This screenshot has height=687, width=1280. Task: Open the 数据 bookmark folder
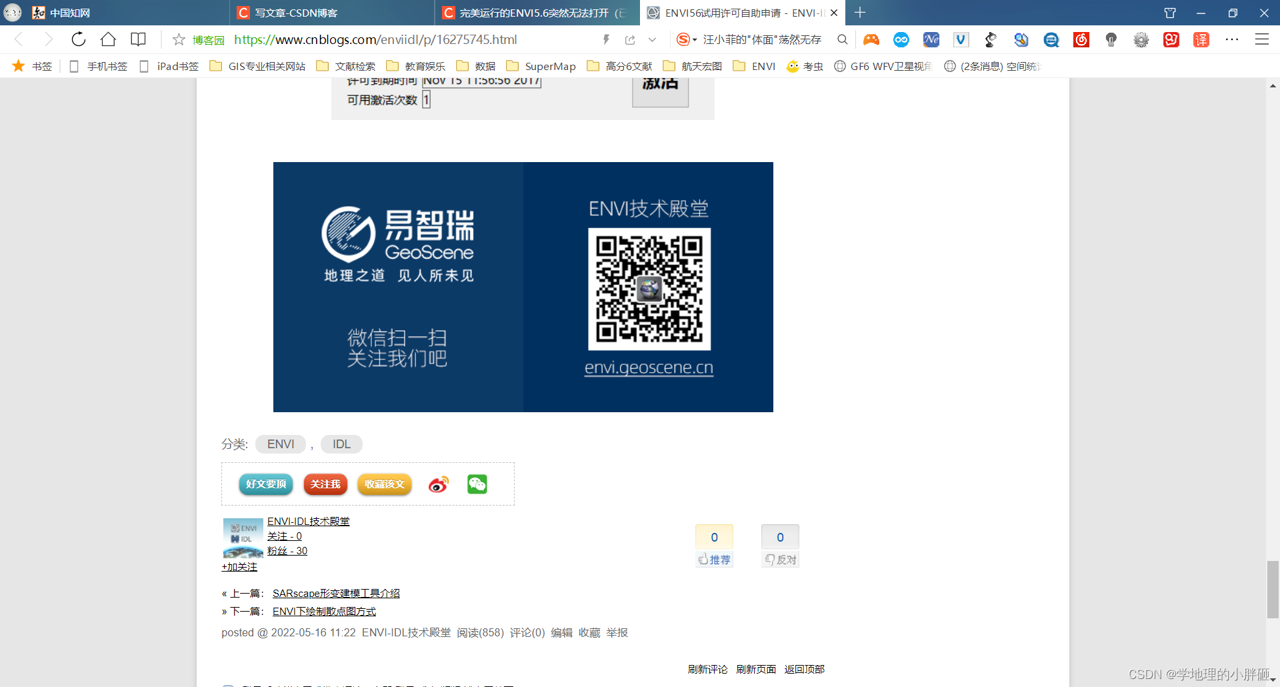476,66
